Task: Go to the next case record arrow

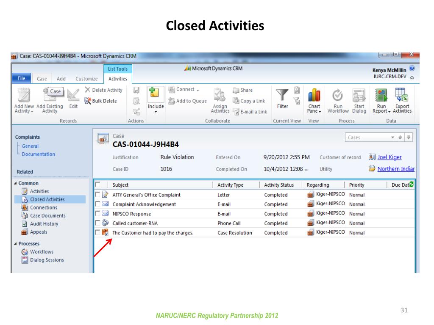Action: coord(409,138)
